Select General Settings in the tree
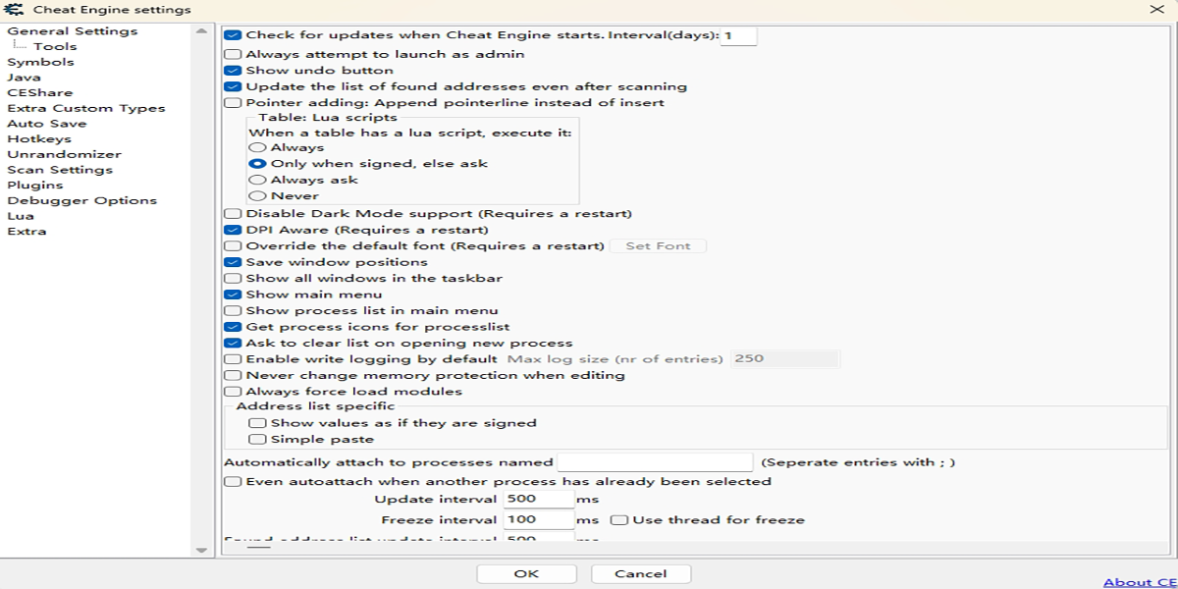The image size is (1178, 589). (73, 31)
